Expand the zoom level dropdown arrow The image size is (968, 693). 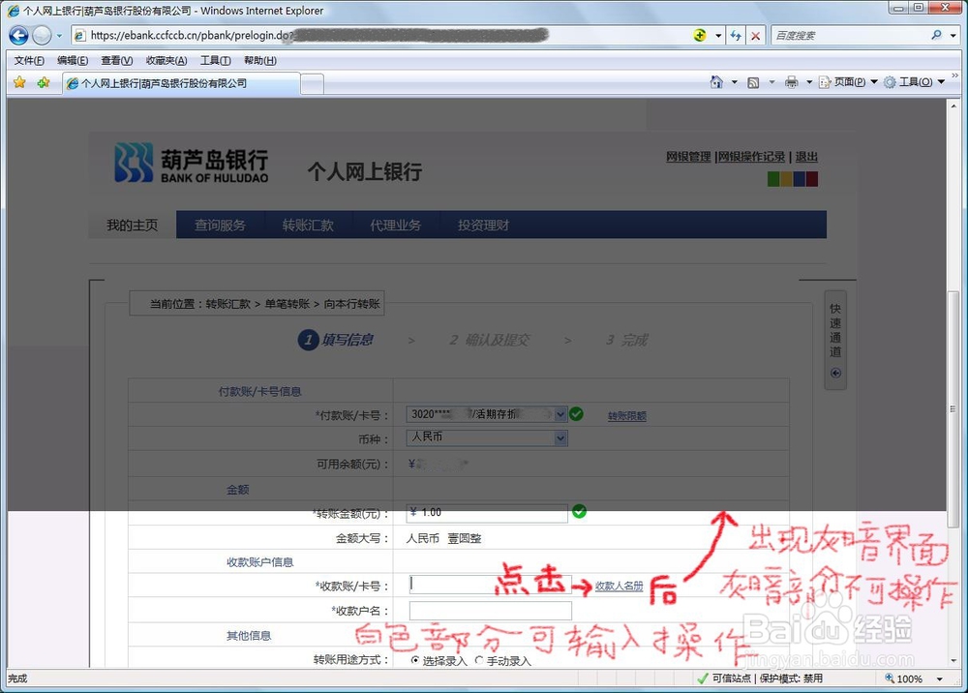(x=940, y=678)
